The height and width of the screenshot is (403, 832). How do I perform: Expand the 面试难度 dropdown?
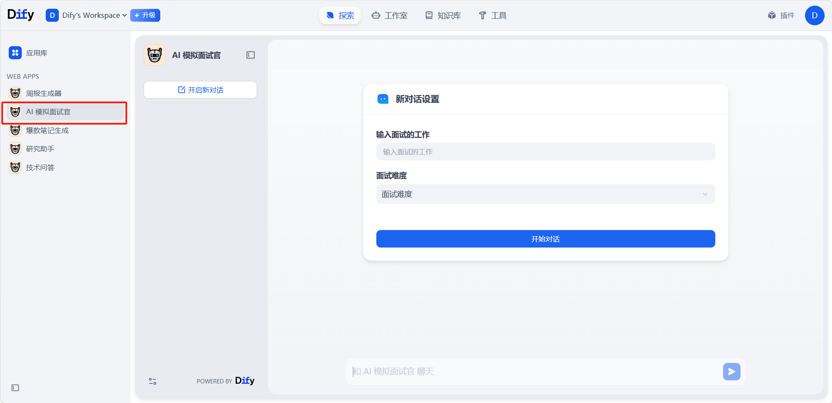coord(545,194)
